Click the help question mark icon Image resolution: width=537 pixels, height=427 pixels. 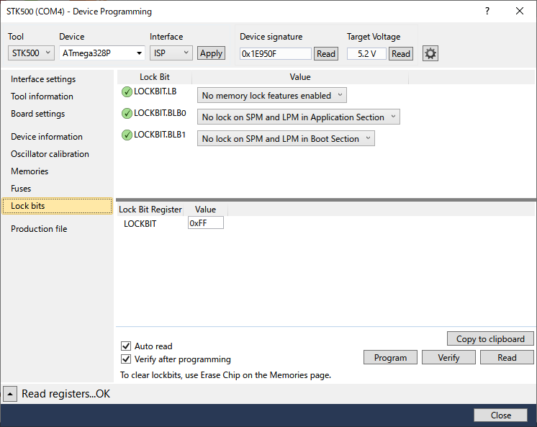tap(487, 11)
